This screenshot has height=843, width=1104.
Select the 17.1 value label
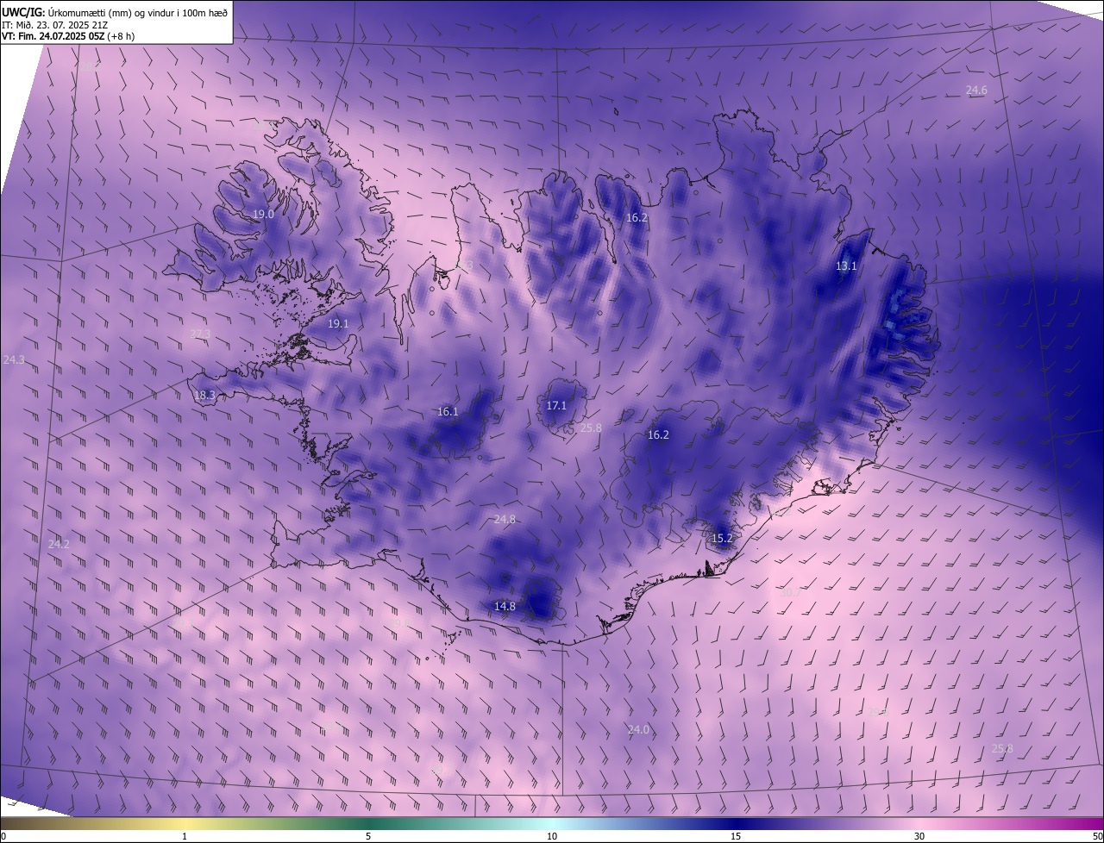[x=556, y=406]
